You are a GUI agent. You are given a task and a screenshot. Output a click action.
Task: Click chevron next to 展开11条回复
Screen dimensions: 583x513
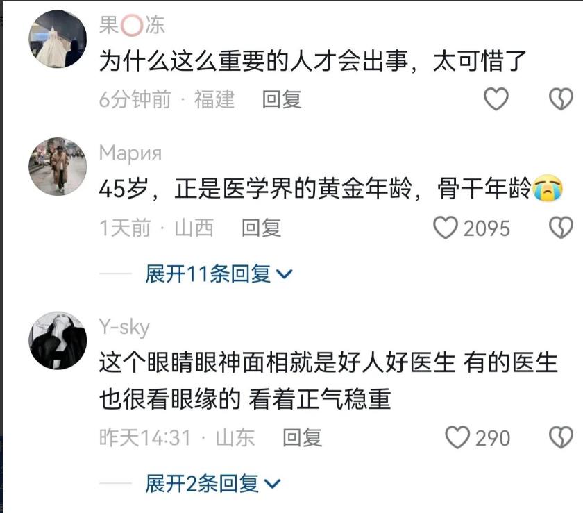(x=285, y=274)
